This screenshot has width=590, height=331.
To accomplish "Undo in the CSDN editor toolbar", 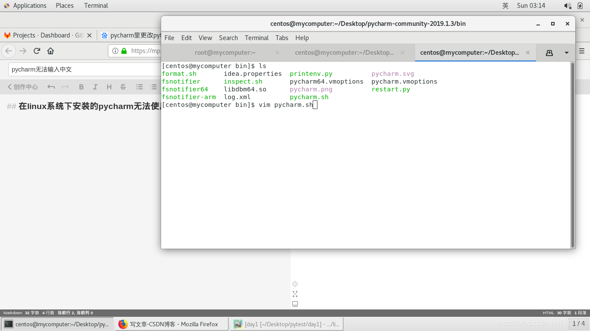I will point(51,87).
